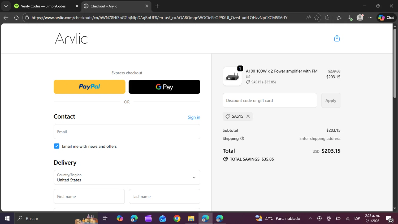Open Copilot Chat button
The image size is (398, 224).
(x=386, y=18)
